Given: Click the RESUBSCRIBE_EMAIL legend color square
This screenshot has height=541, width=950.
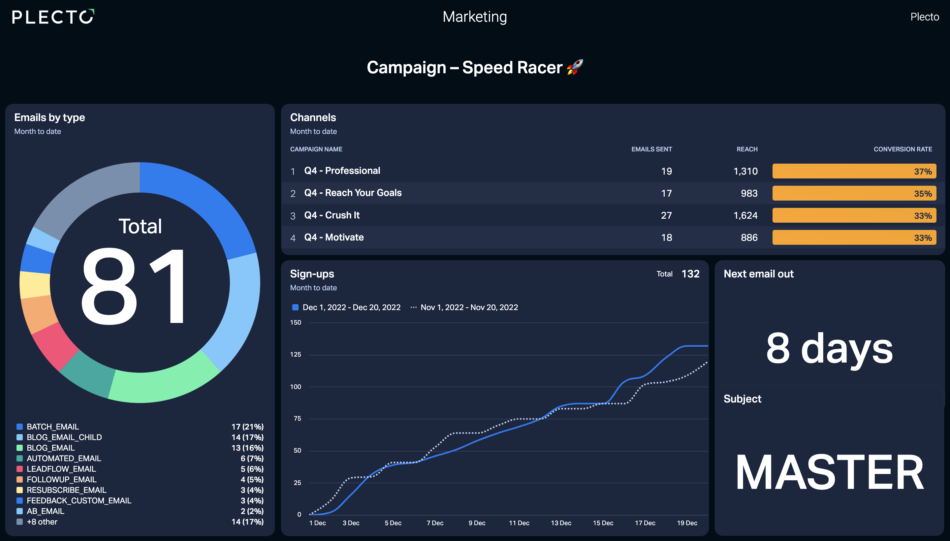Looking at the screenshot, I should tap(20, 490).
